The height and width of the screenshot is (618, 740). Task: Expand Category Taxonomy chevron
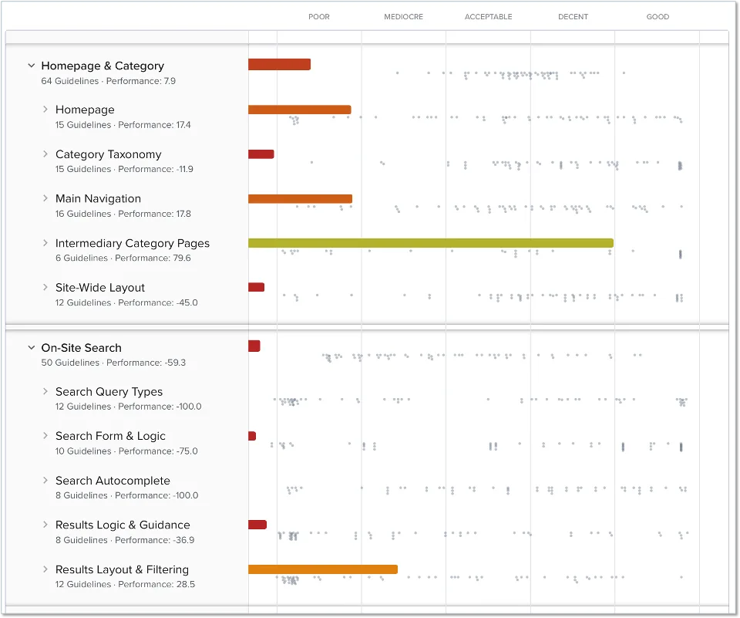click(x=45, y=154)
